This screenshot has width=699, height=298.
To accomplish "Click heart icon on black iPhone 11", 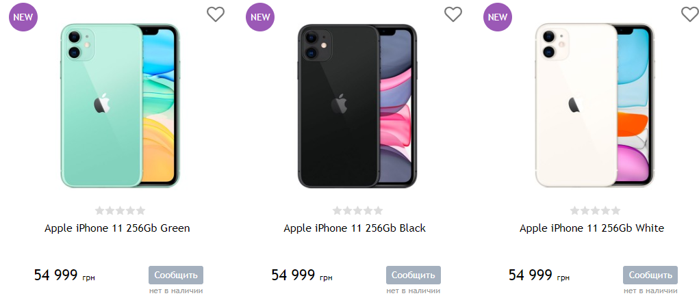I will (453, 14).
